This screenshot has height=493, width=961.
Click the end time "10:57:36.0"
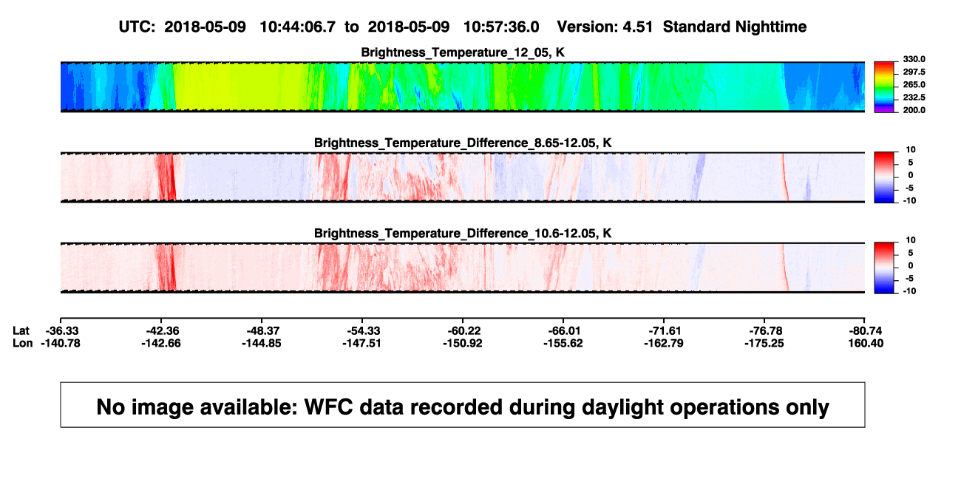tap(501, 27)
